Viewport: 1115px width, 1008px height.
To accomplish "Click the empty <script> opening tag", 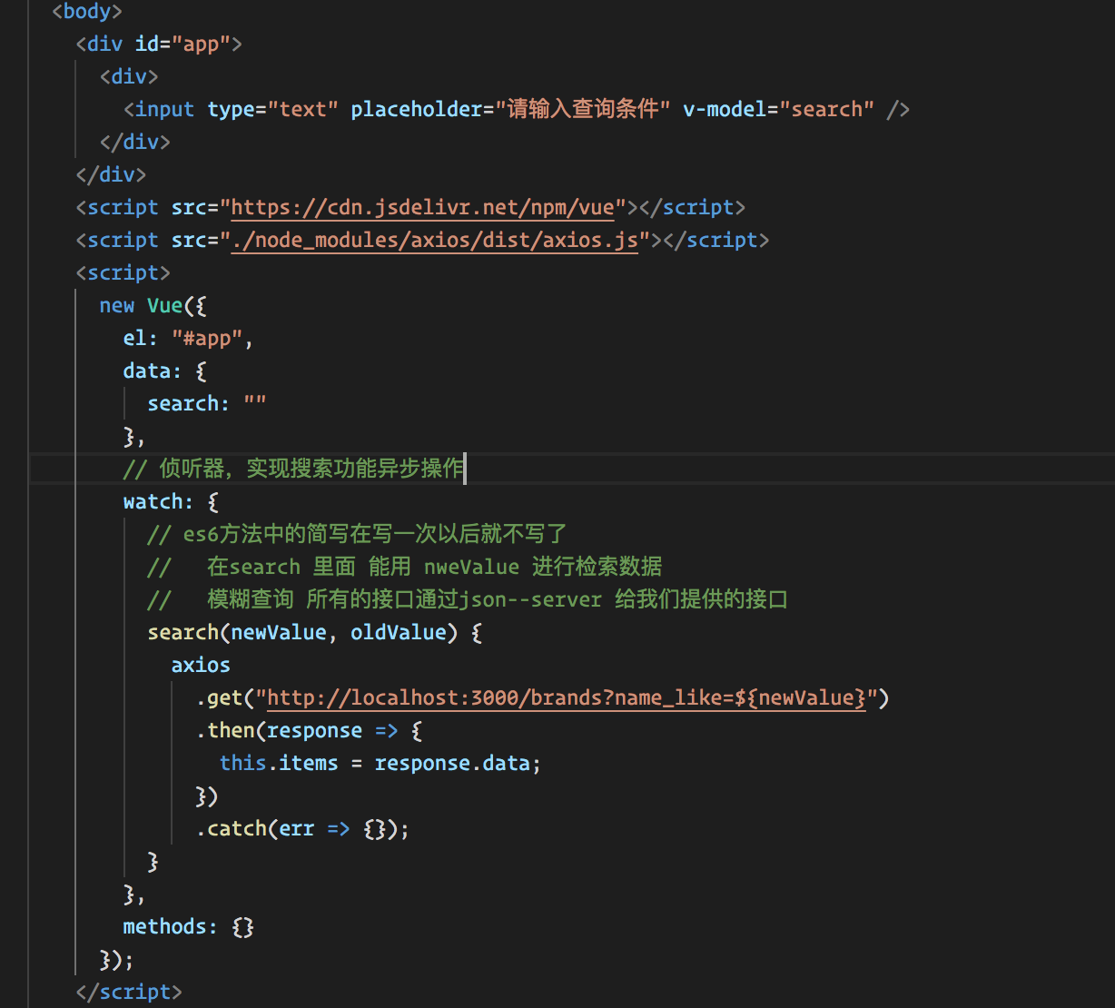I will tap(123, 272).
